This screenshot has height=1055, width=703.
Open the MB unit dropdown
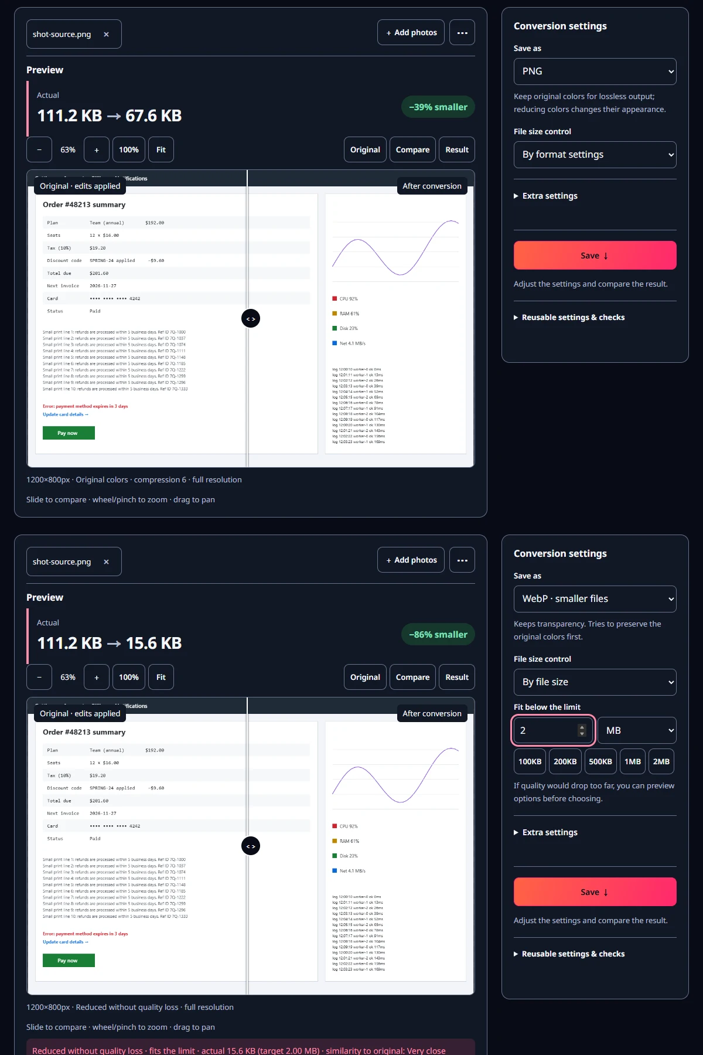pyautogui.click(x=637, y=731)
